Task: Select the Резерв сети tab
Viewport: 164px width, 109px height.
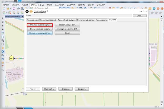Action: tap(101, 20)
